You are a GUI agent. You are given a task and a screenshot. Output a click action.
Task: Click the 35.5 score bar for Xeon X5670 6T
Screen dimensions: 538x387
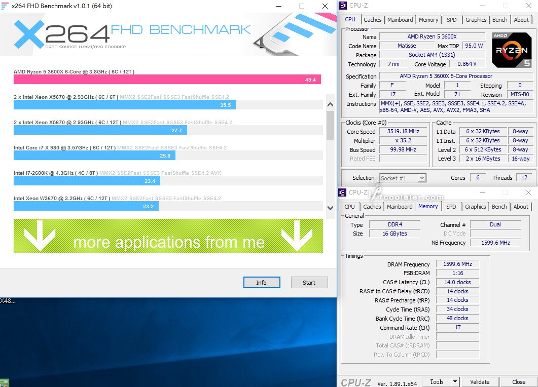(125, 105)
